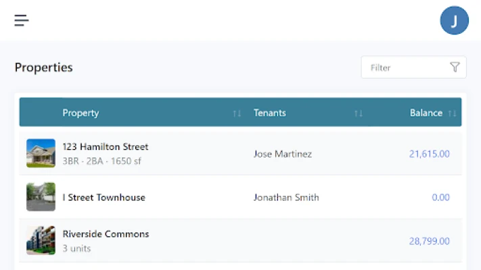Image resolution: width=481 pixels, height=270 pixels.
Task: Select tenant Jose Martinez
Action: click(282, 154)
